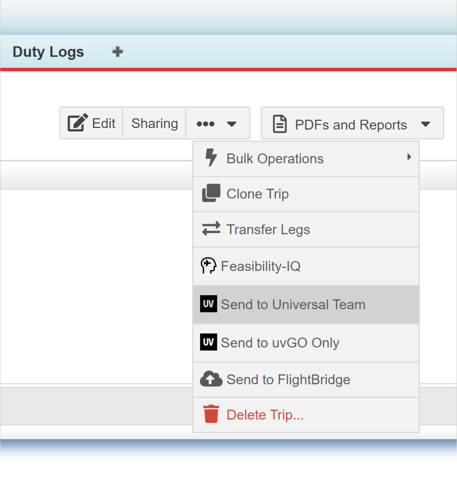Open the Sharing button
The image size is (457, 482).
(154, 123)
